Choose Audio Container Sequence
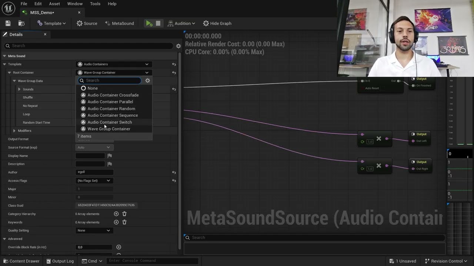Image resolution: width=474 pixels, height=266 pixels. (x=114, y=115)
